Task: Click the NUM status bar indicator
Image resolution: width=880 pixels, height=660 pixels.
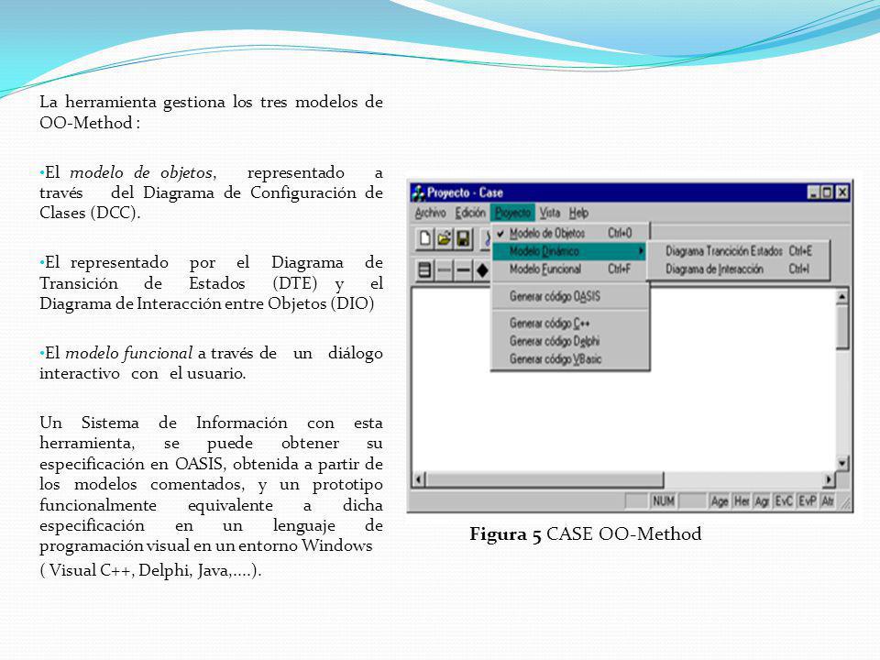Action: coord(663,500)
